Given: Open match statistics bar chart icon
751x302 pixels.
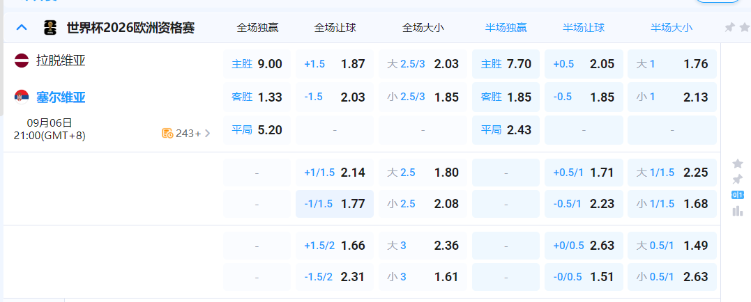Looking at the screenshot, I should pos(738,211).
